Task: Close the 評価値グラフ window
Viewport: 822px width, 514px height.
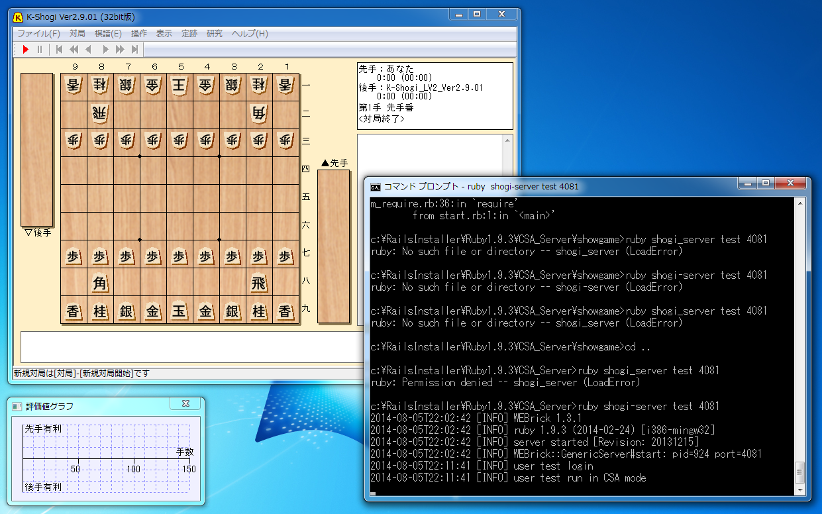Action: coord(185,403)
